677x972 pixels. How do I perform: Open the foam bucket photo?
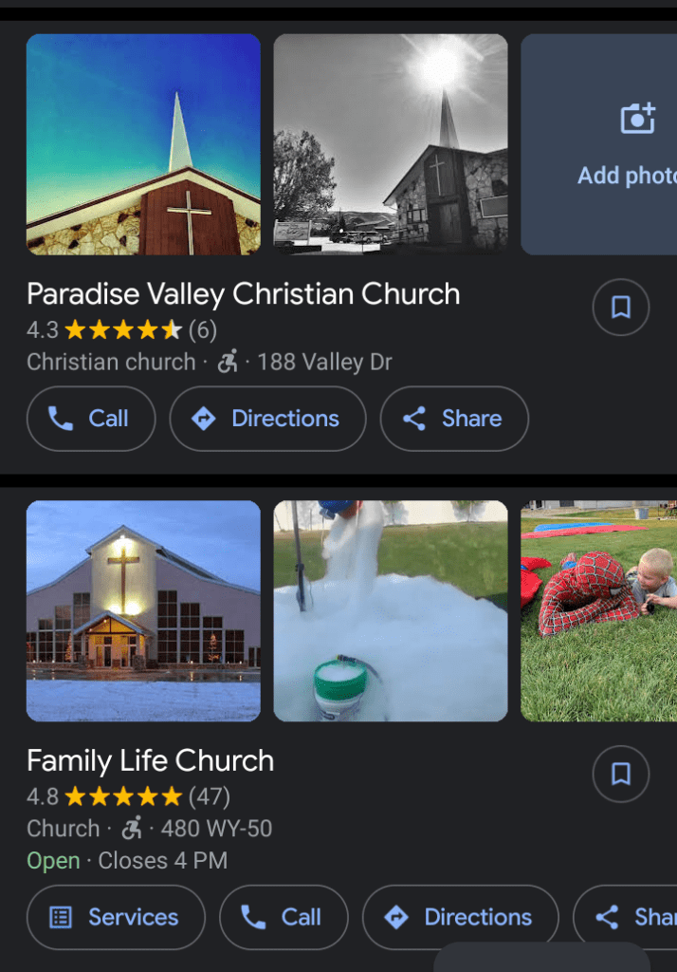[391, 610]
